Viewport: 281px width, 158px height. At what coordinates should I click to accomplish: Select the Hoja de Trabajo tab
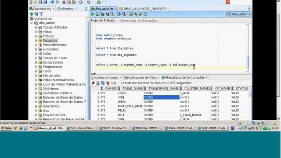coord(103,21)
